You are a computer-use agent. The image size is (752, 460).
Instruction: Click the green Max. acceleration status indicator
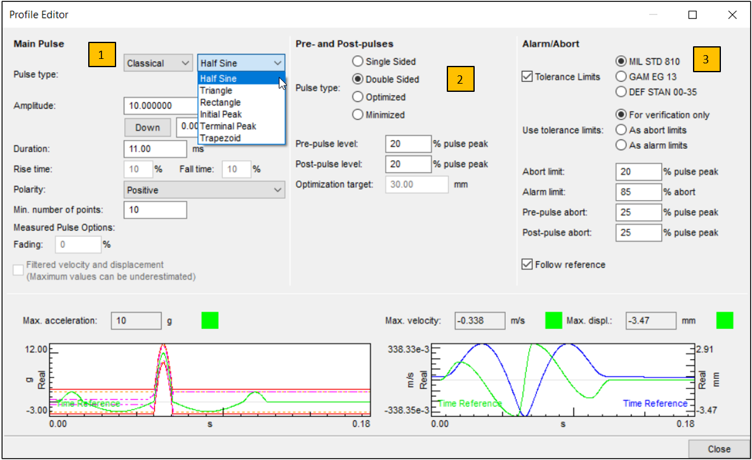pyautogui.click(x=210, y=321)
